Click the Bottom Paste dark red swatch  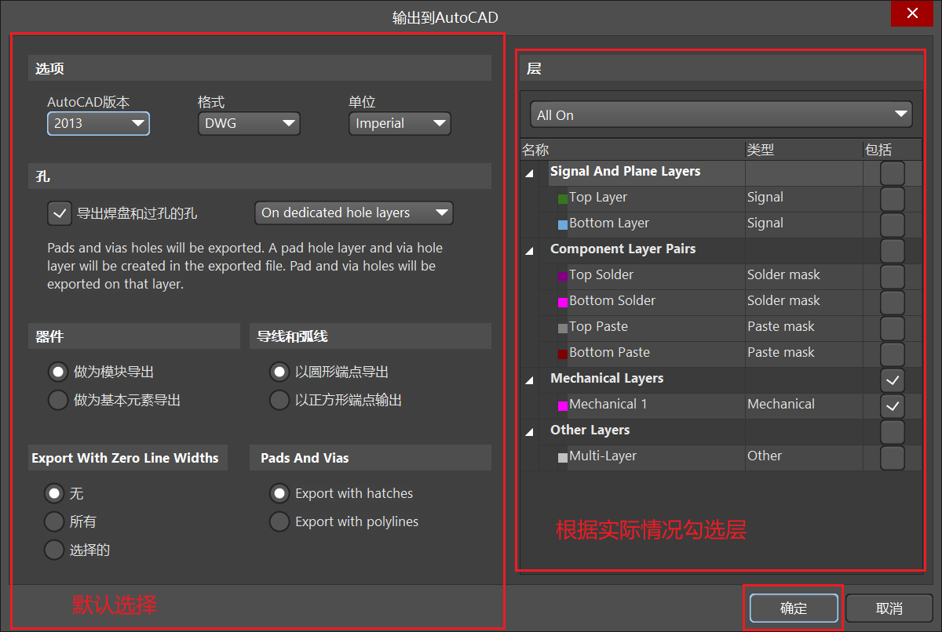[x=563, y=354]
